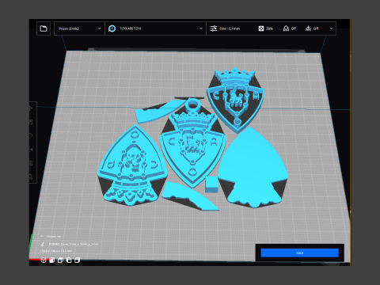Select the Per Model Settings tool
The width and height of the screenshot is (380, 285).
31,163
